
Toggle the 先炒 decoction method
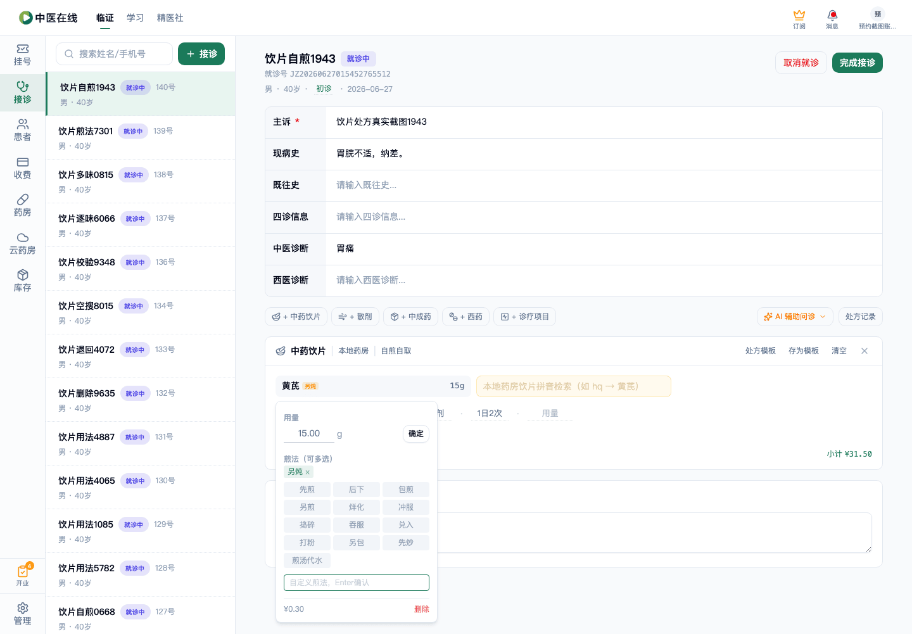tap(406, 543)
